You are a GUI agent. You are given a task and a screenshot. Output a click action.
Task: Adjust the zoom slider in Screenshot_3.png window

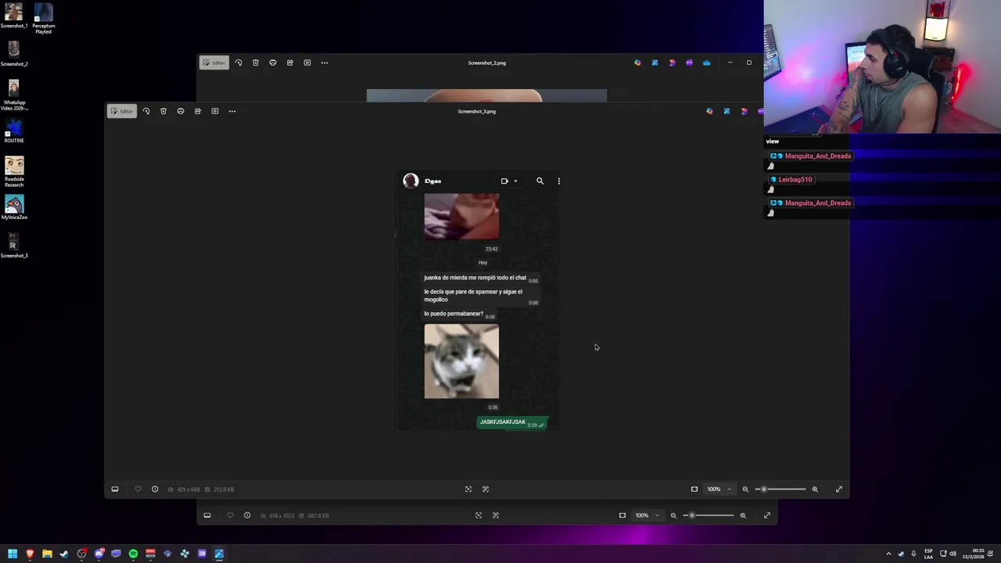pos(780,489)
